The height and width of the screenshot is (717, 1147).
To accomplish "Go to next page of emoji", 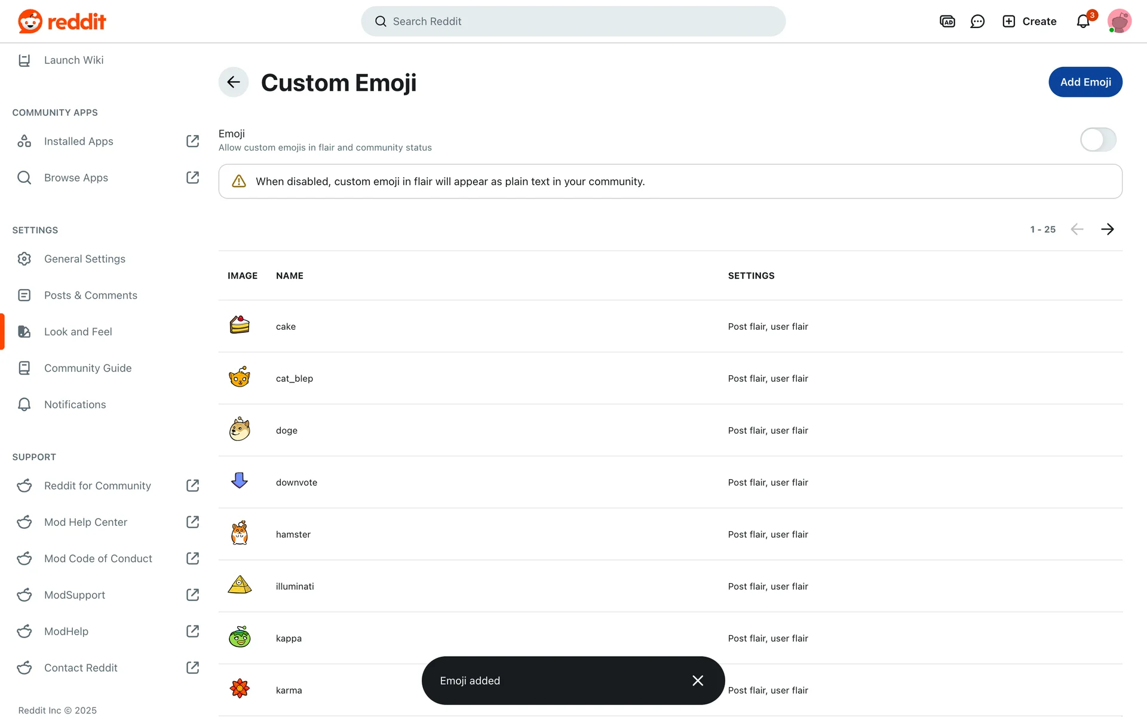I will point(1107,229).
